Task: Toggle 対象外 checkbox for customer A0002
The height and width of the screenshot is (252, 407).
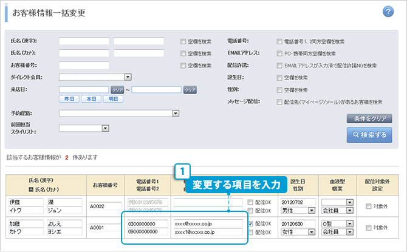Action: coord(368,207)
